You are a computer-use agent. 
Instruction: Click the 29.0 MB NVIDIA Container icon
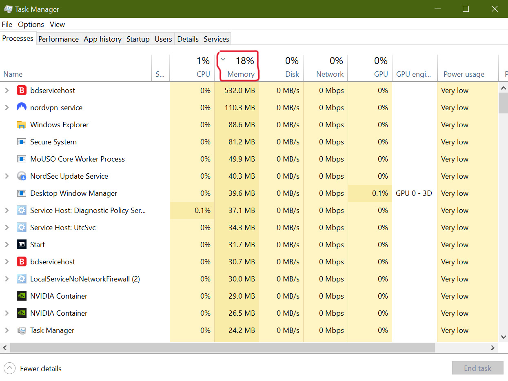tap(22, 296)
